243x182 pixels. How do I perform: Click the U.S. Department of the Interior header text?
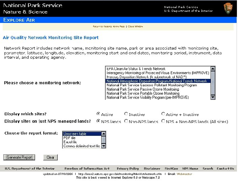188,11
